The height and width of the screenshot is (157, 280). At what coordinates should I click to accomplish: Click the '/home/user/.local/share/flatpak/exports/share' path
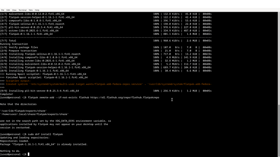(34, 114)
